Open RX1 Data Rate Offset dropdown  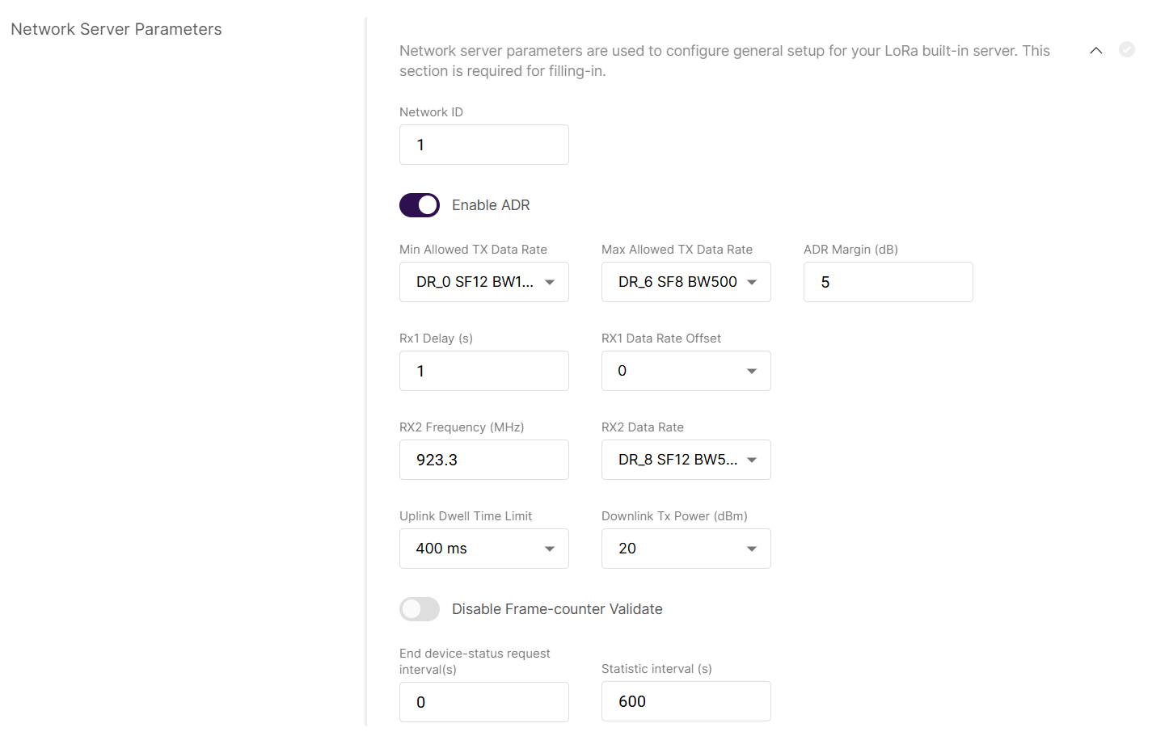tap(686, 371)
